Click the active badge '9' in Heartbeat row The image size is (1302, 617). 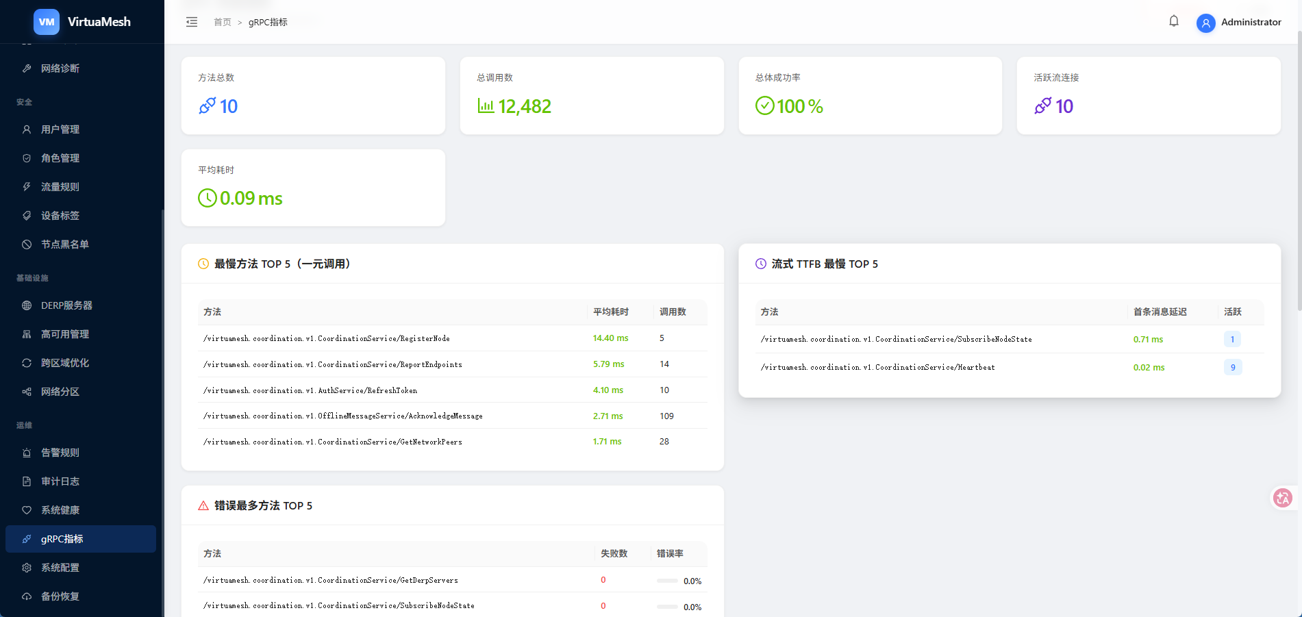click(x=1233, y=368)
